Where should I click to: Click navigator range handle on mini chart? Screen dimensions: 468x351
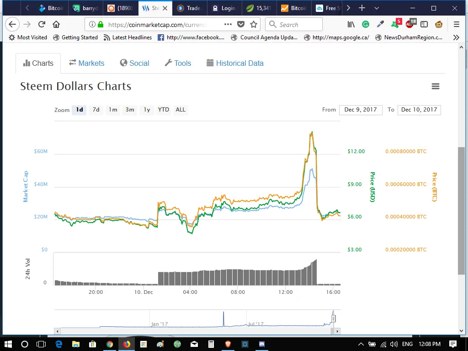point(333,319)
